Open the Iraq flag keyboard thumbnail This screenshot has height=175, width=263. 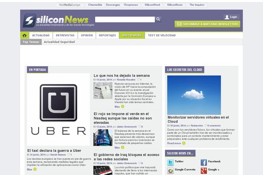[103, 170]
